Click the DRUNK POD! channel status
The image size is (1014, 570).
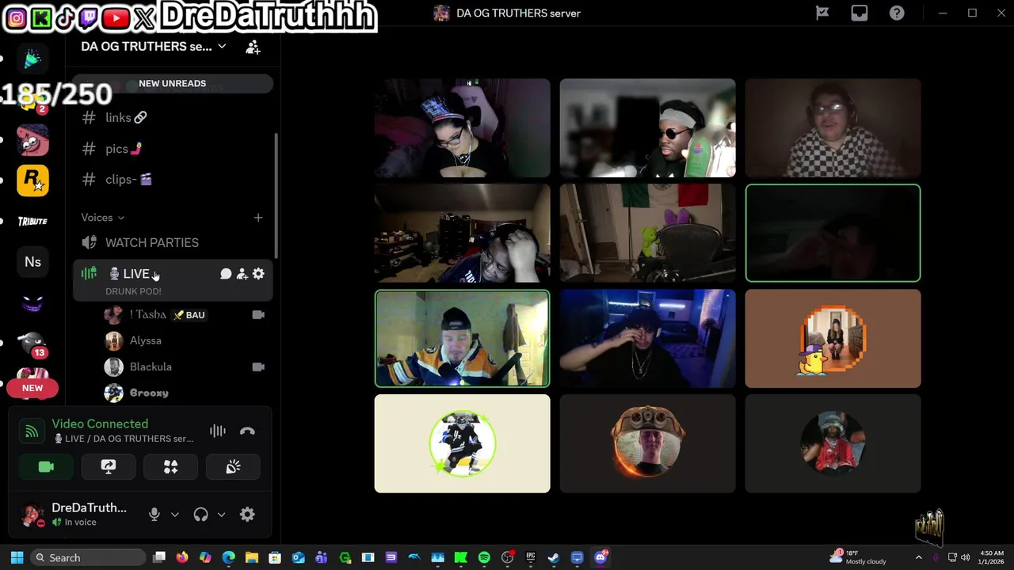133,291
